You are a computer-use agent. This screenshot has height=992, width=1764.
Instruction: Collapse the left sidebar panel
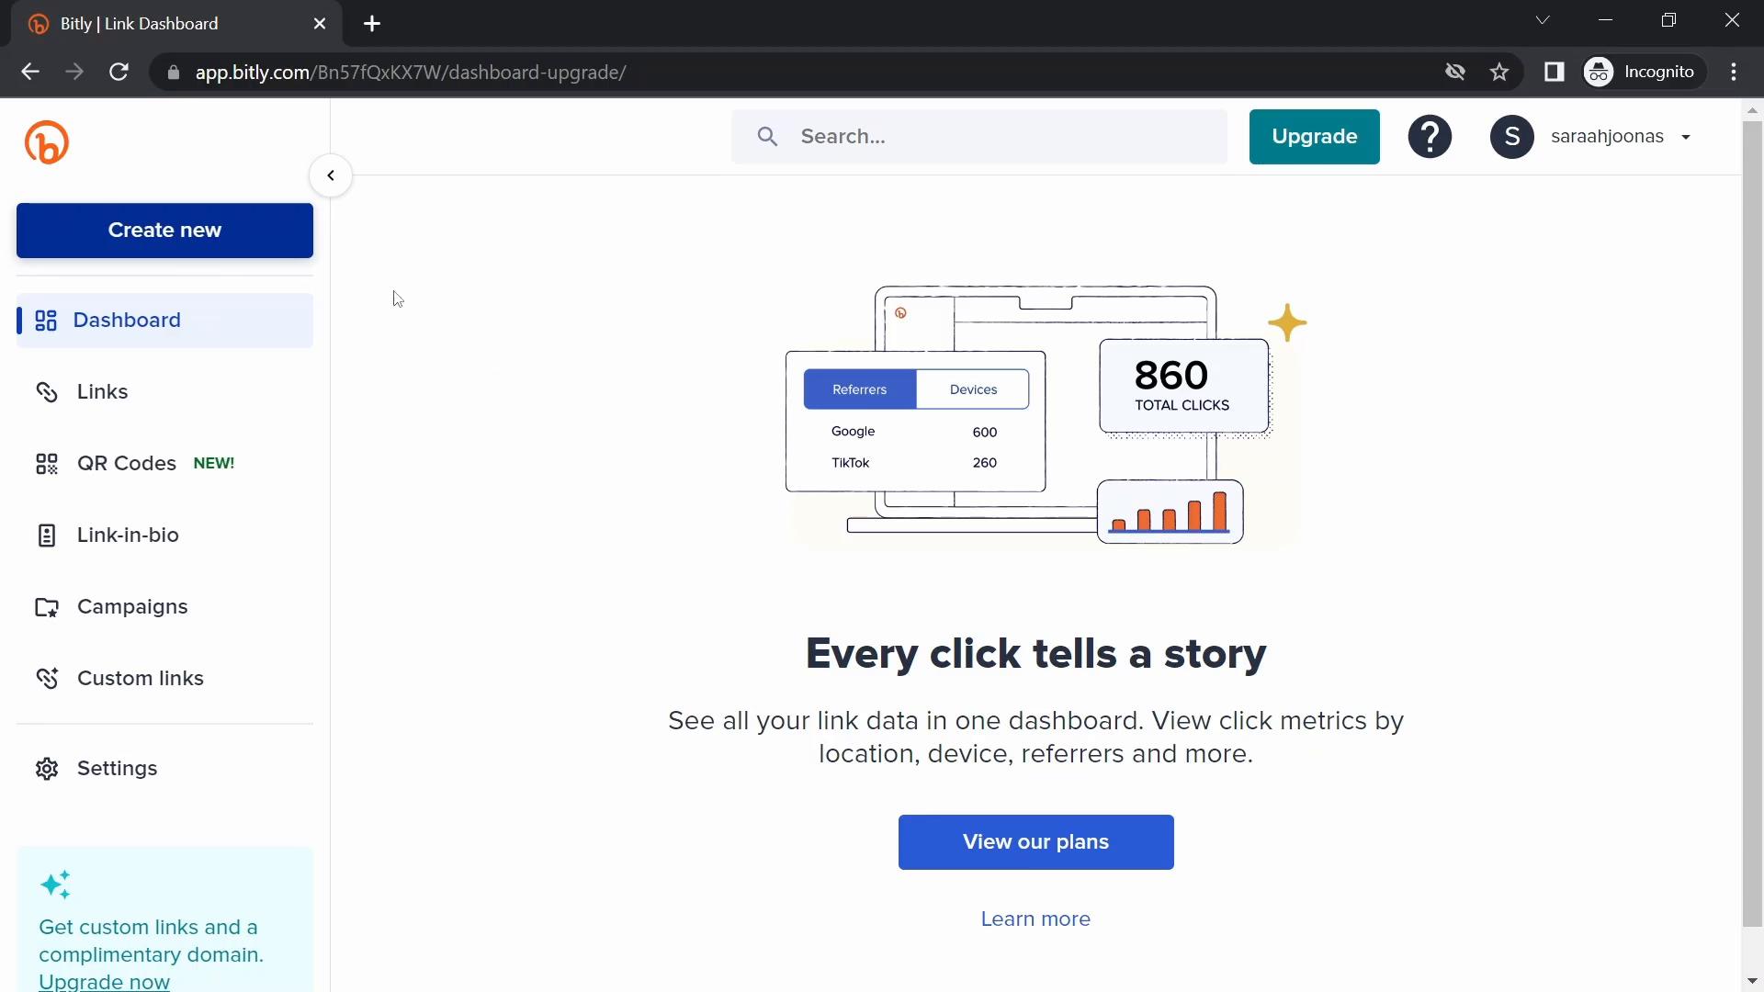331,175
